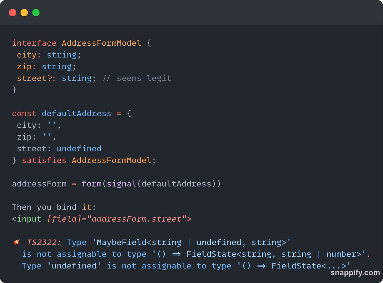
Task: Click the 'MaybeField<string | undefined, string>' type
Action: 191,243
